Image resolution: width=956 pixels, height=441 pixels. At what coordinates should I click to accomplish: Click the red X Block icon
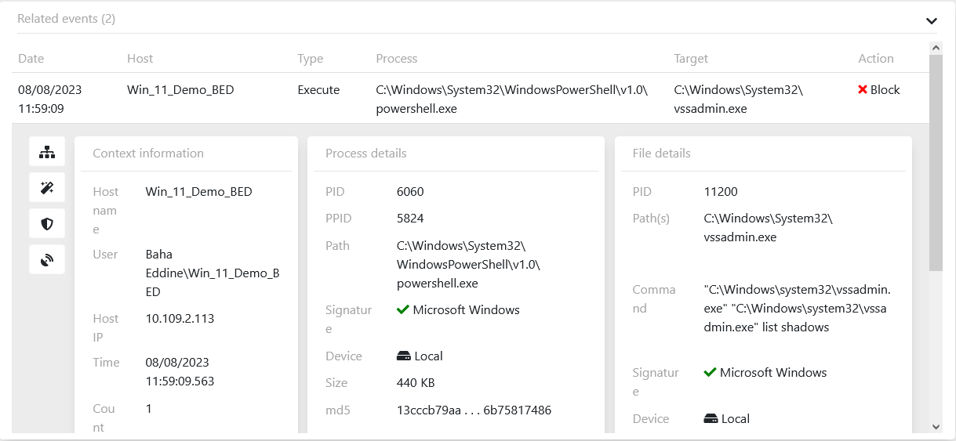click(863, 90)
